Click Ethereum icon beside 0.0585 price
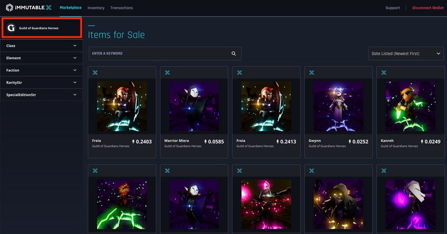This screenshot has width=447, height=234. (x=205, y=142)
